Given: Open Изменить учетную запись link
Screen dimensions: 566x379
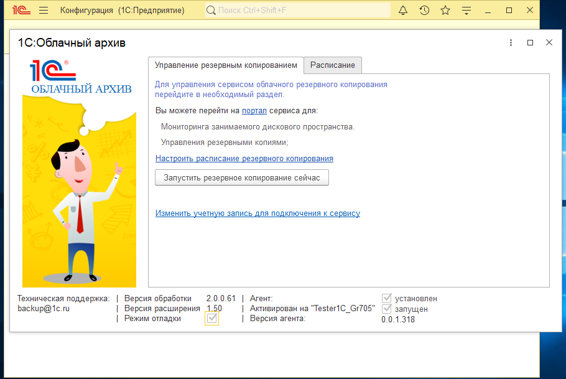Looking at the screenshot, I should 257,213.
